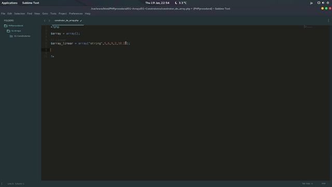332x187 pixels.
Task: Open the Project menu
Action: point(63,14)
